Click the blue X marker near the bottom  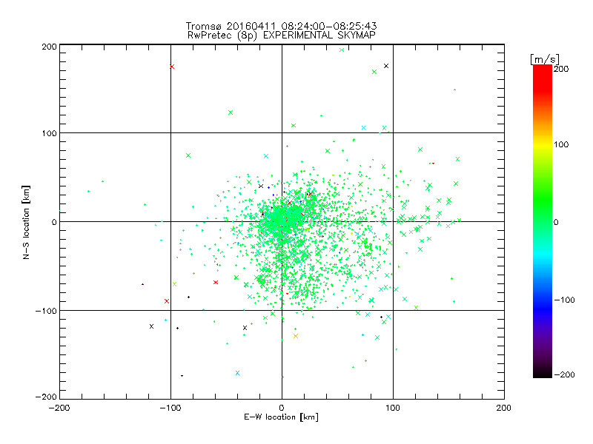coord(237,373)
